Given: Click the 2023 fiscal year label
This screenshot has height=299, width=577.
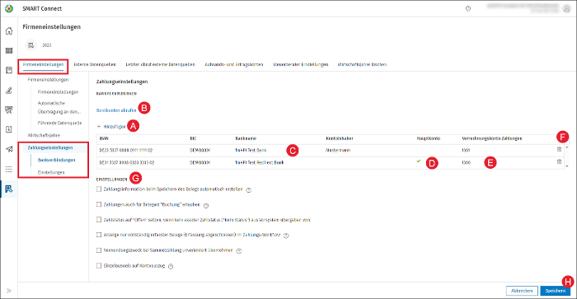Looking at the screenshot, I should (47, 45).
